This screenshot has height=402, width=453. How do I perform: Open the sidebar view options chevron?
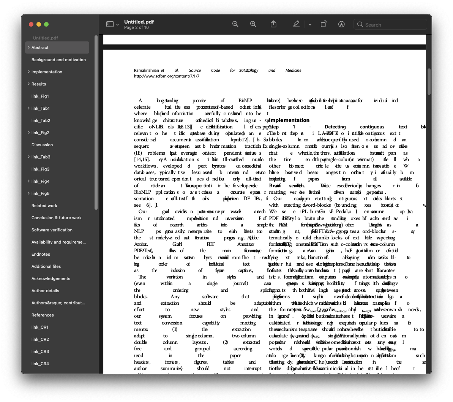click(117, 24)
